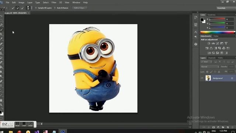
Task: Click the Background layer thumbnail
Action: 208,78
